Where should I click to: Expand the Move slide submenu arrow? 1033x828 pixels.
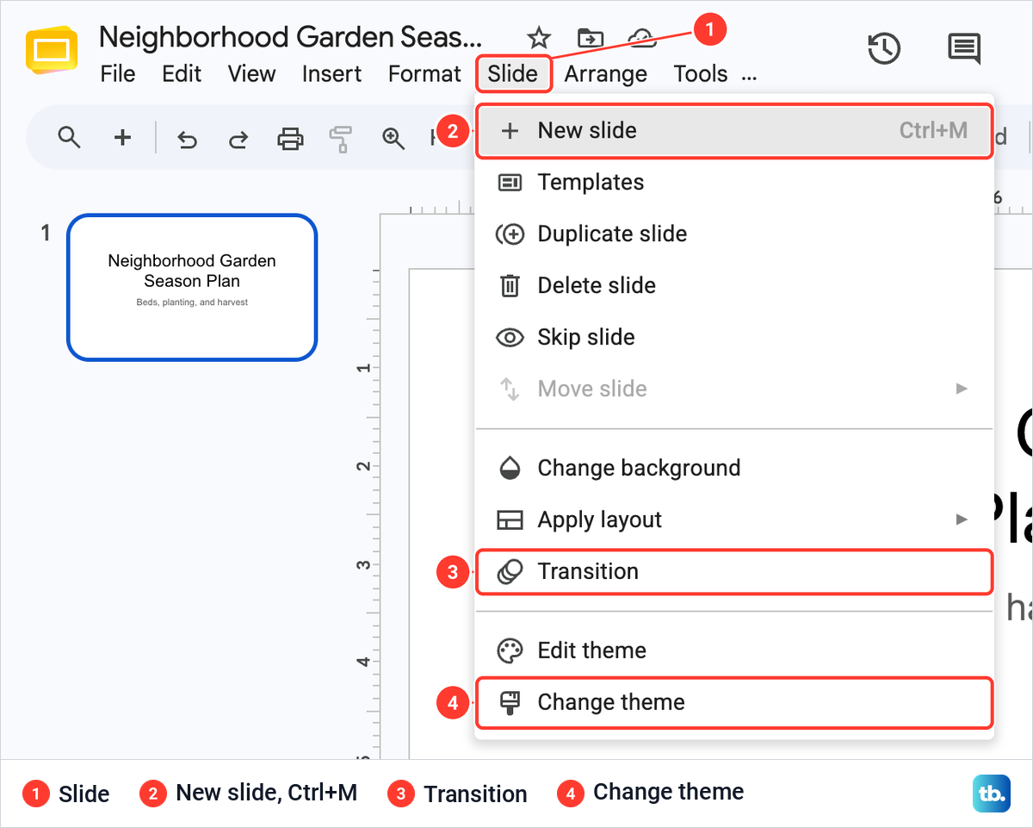pos(962,389)
